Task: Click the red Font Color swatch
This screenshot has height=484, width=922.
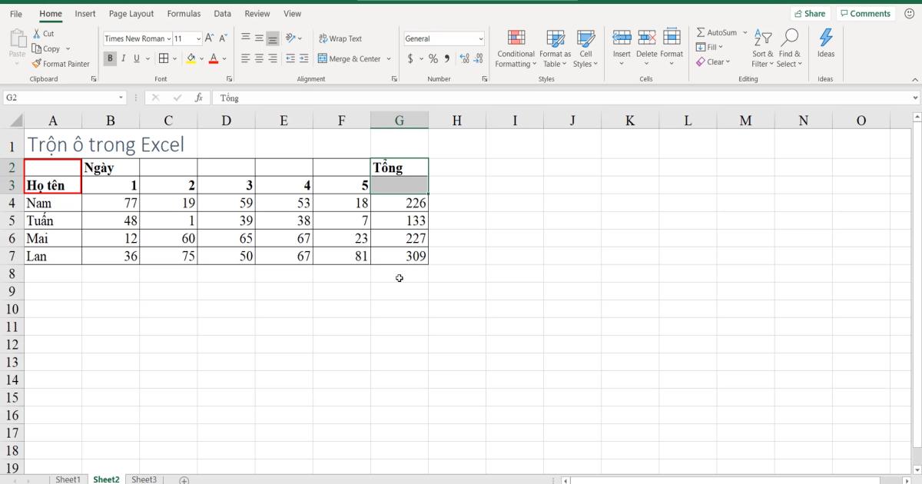Action: (212, 58)
